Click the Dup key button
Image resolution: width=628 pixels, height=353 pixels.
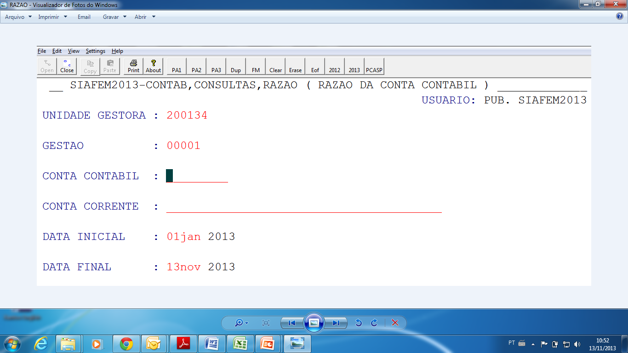[x=236, y=66]
